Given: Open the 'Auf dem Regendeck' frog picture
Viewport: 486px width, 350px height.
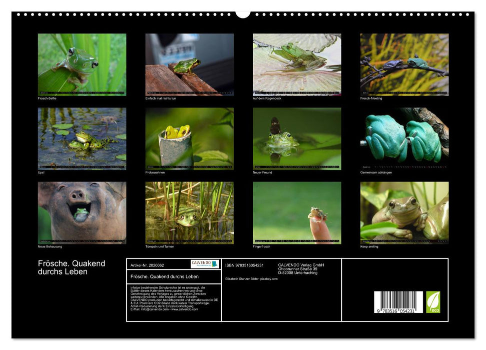Looking at the screenshot, I should click(x=297, y=64).
